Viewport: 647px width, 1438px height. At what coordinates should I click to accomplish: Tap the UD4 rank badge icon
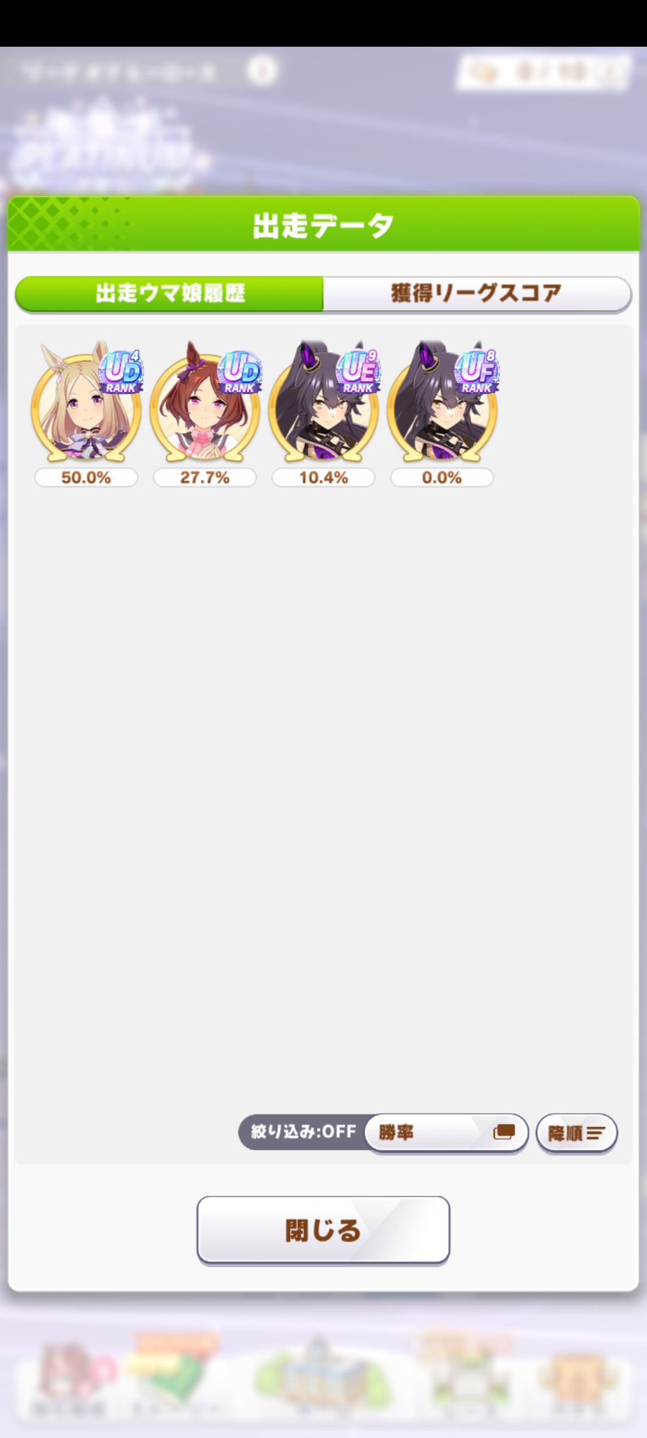(x=120, y=371)
